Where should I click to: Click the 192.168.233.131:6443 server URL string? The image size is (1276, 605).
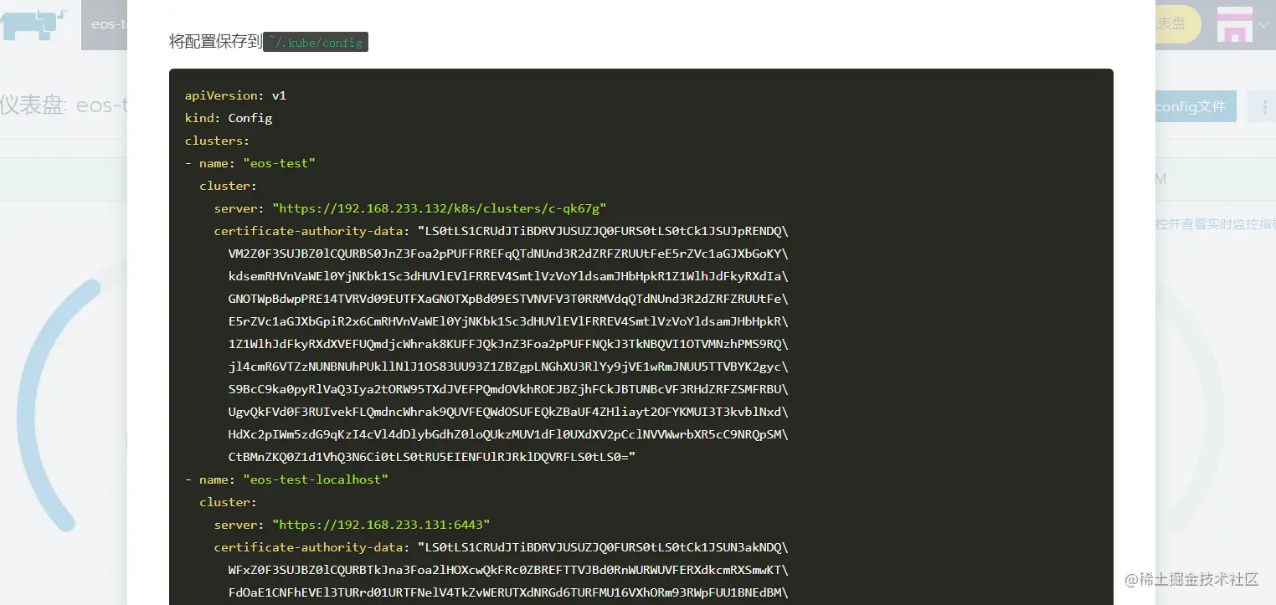381,525
